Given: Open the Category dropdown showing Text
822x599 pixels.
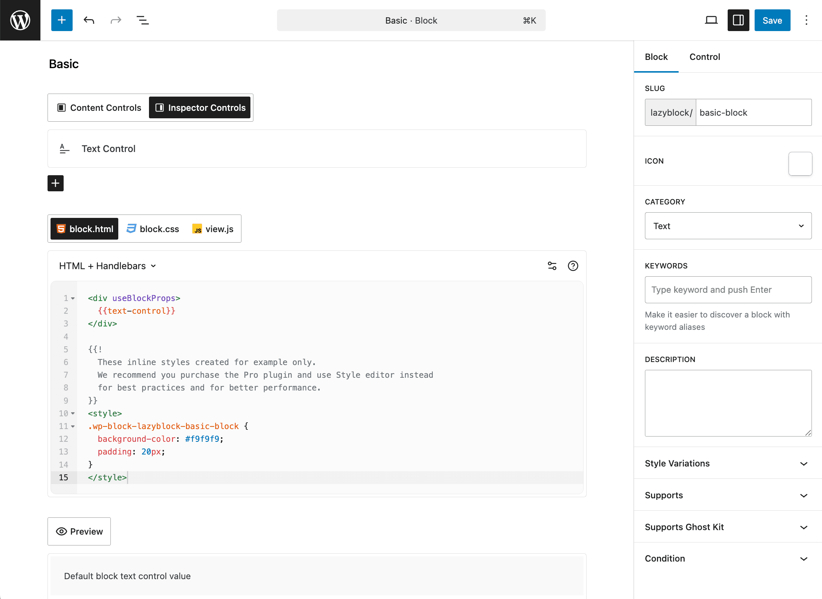Looking at the screenshot, I should 728,226.
